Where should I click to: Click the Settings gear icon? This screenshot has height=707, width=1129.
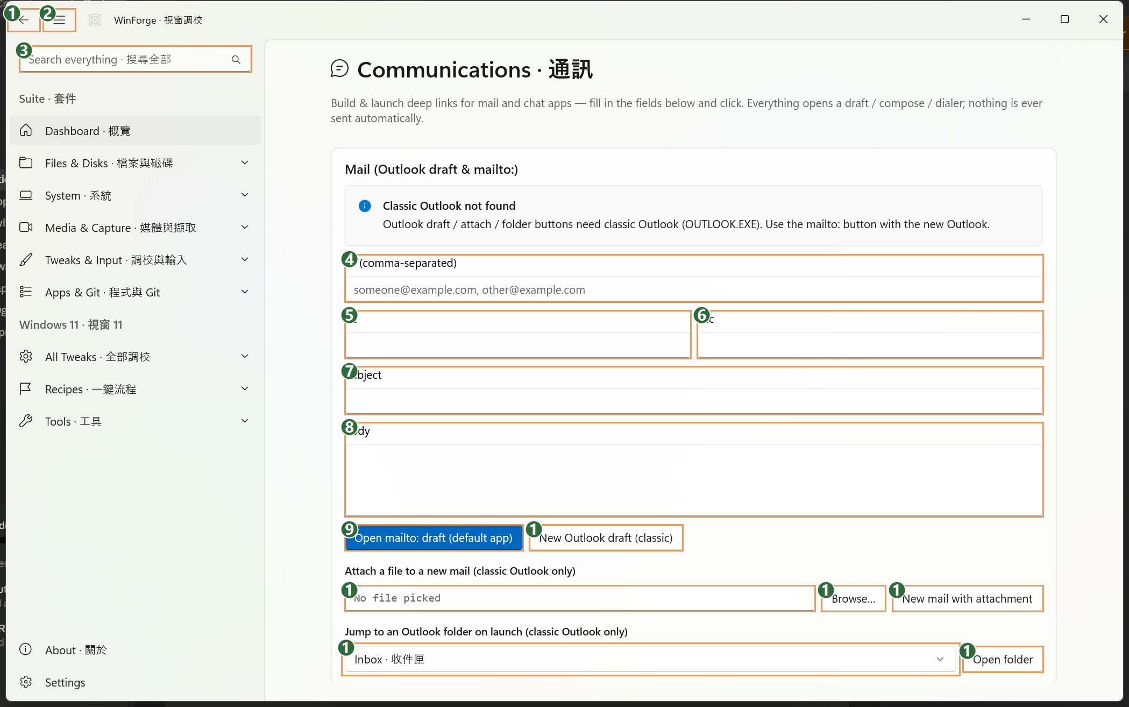click(26, 682)
